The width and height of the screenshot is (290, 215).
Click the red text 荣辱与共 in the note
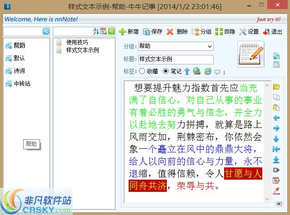click(x=195, y=186)
